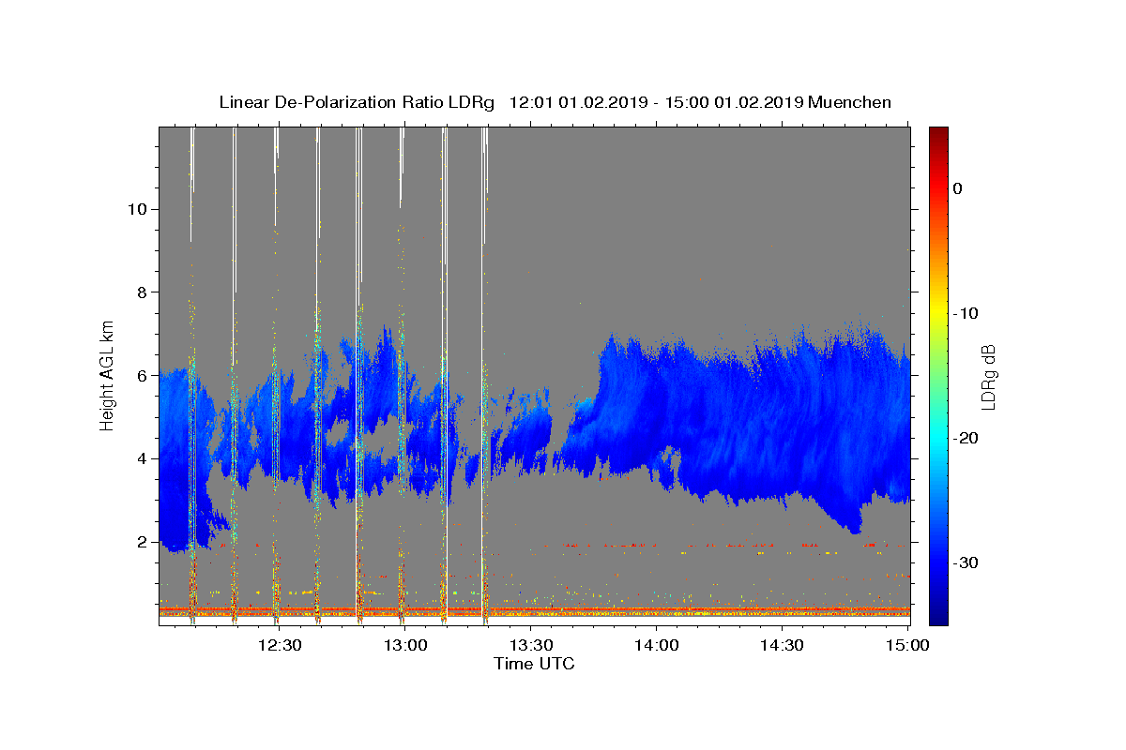The height and width of the screenshot is (750, 1126).
Task: Click the 'LDRg dB' colorbar label
Action: [988, 377]
